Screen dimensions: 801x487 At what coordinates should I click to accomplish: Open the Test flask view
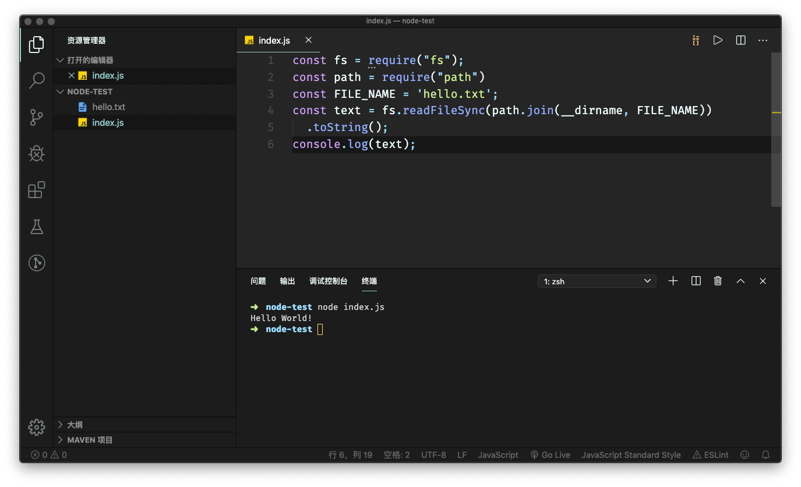coord(36,227)
